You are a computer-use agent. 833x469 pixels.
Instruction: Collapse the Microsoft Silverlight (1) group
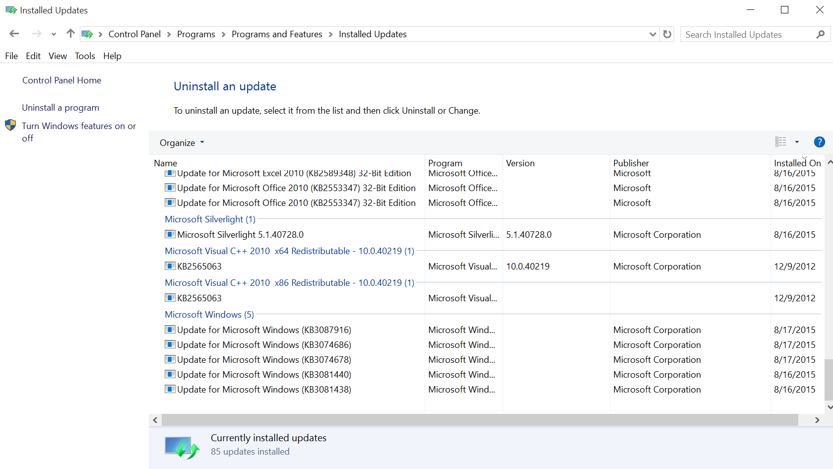[210, 219]
